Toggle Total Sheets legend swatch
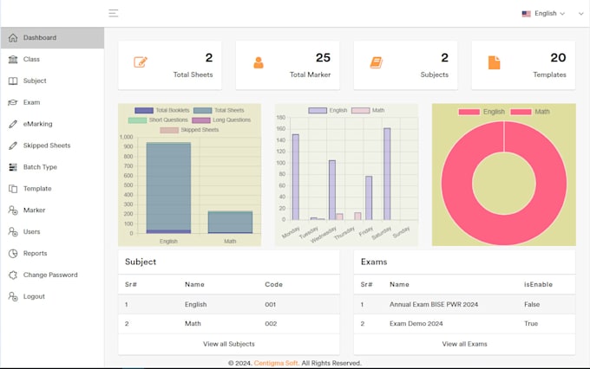 203,111
